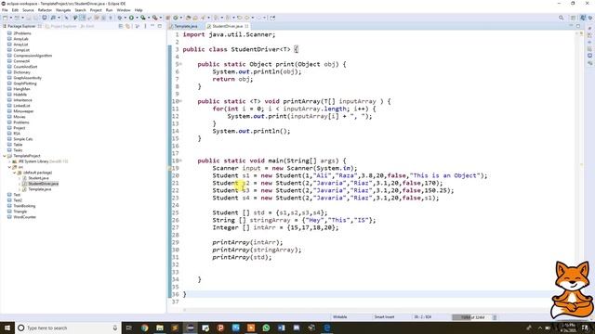Click the Open Perspective icon
Screen dimensions: 595x334
click(574, 18)
